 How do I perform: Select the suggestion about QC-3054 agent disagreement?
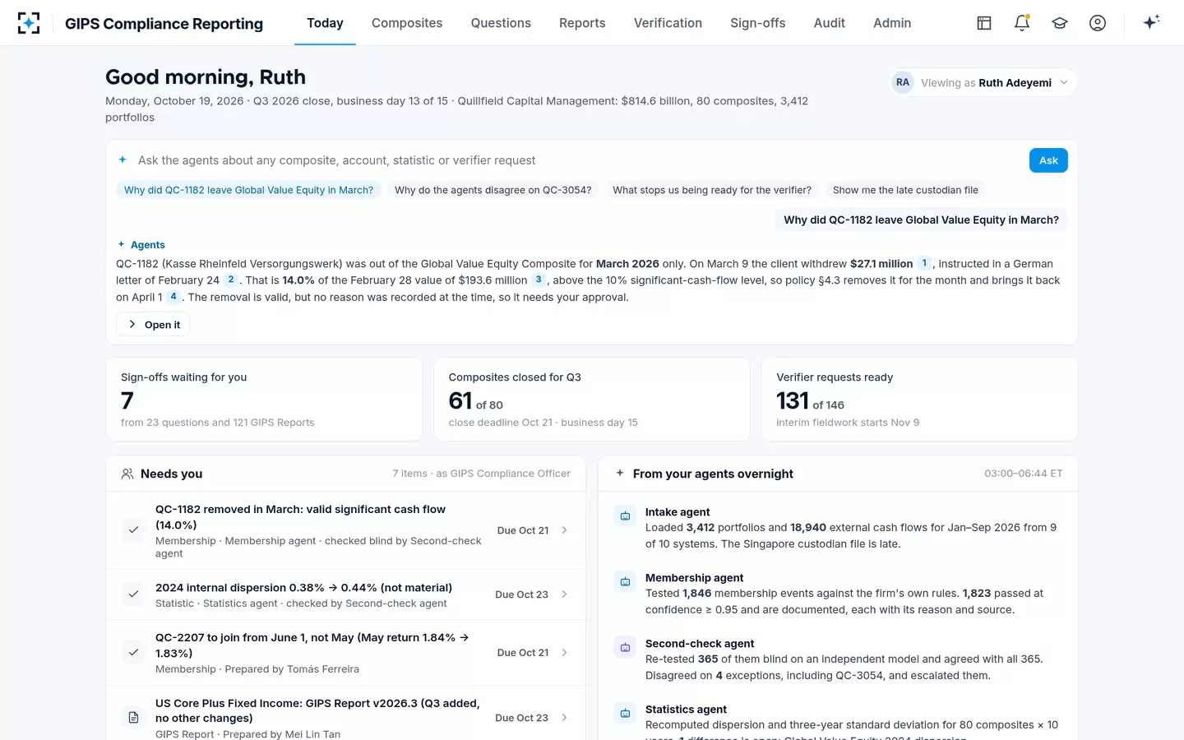click(493, 190)
